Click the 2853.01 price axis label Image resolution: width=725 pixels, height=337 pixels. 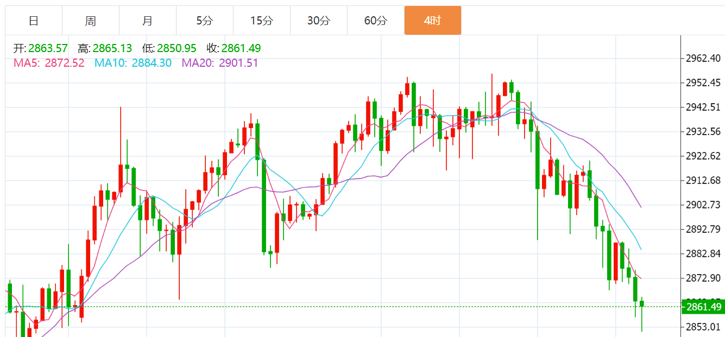click(703, 327)
